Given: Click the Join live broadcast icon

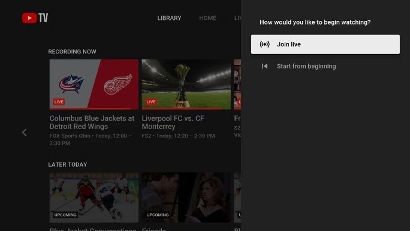Looking at the screenshot, I should click(264, 44).
